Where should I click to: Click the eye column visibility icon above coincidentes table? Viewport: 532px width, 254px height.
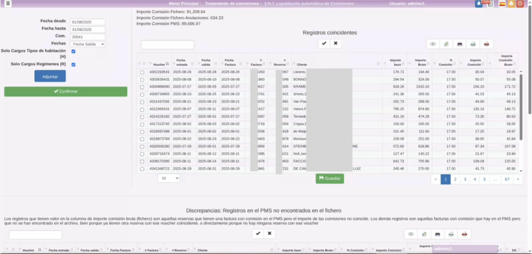(433, 44)
